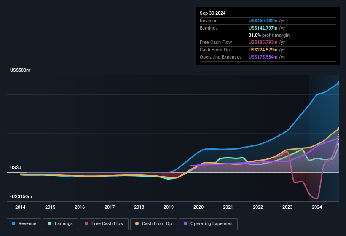Hide the Free Cash Flow series
The height and width of the screenshot is (236, 346).
tap(104, 223)
